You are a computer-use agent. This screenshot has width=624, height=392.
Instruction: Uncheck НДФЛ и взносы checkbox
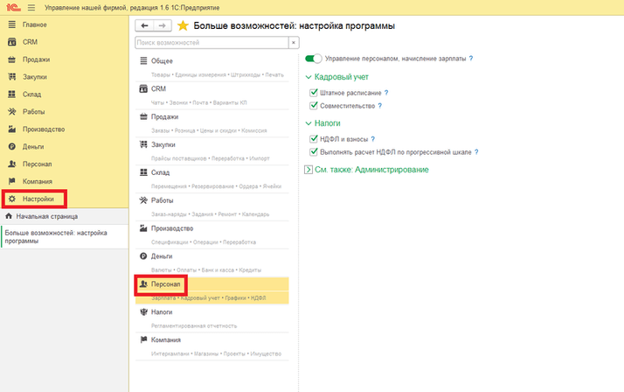(x=314, y=139)
